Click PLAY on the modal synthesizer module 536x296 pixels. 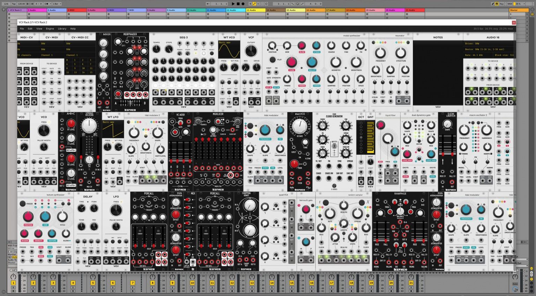(272, 60)
